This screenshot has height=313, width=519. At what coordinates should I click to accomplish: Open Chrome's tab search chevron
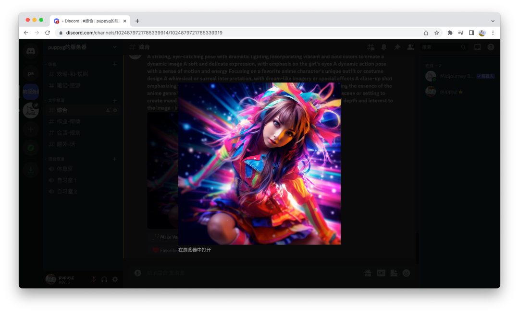(x=493, y=21)
